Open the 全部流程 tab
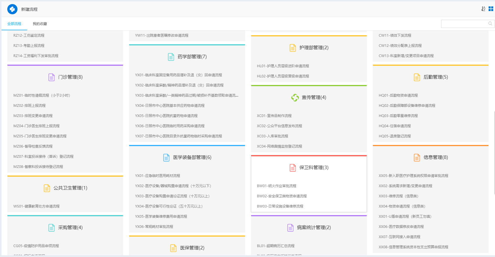This screenshot has height=257, width=495. [14, 24]
